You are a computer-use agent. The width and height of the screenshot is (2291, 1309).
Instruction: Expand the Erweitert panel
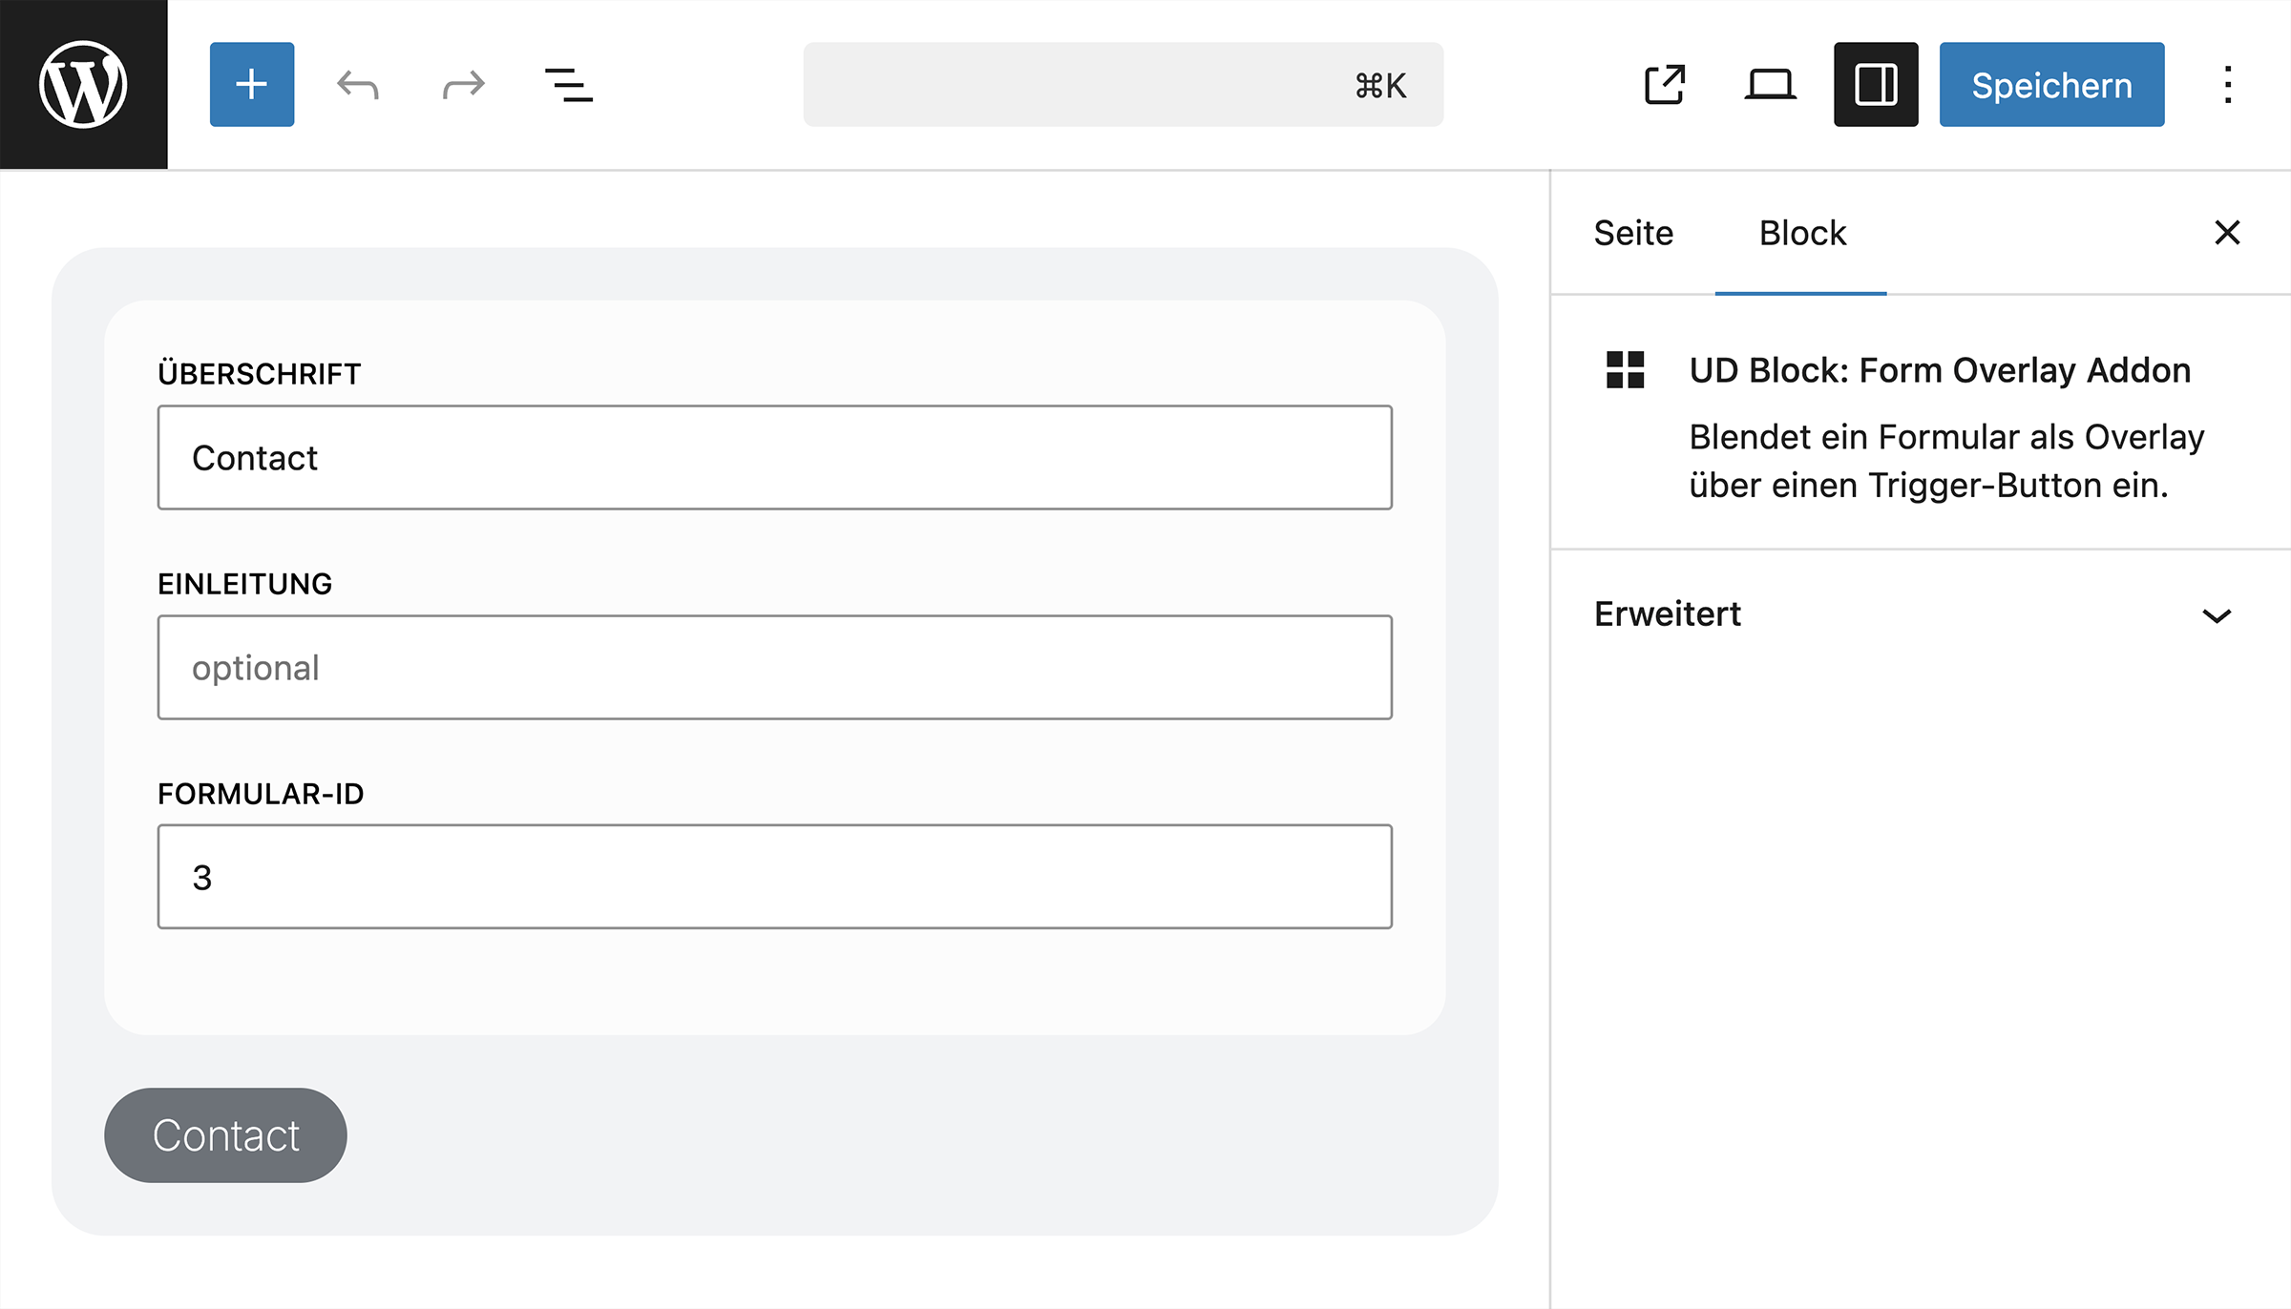tap(1921, 613)
